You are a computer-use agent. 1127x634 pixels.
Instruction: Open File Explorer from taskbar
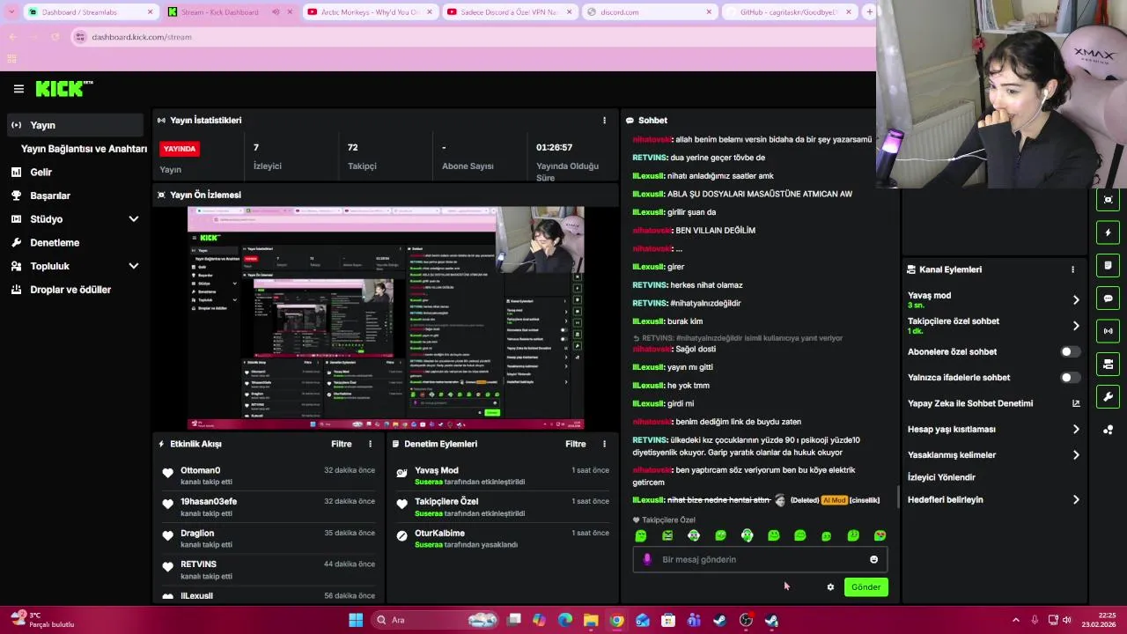(591, 620)
